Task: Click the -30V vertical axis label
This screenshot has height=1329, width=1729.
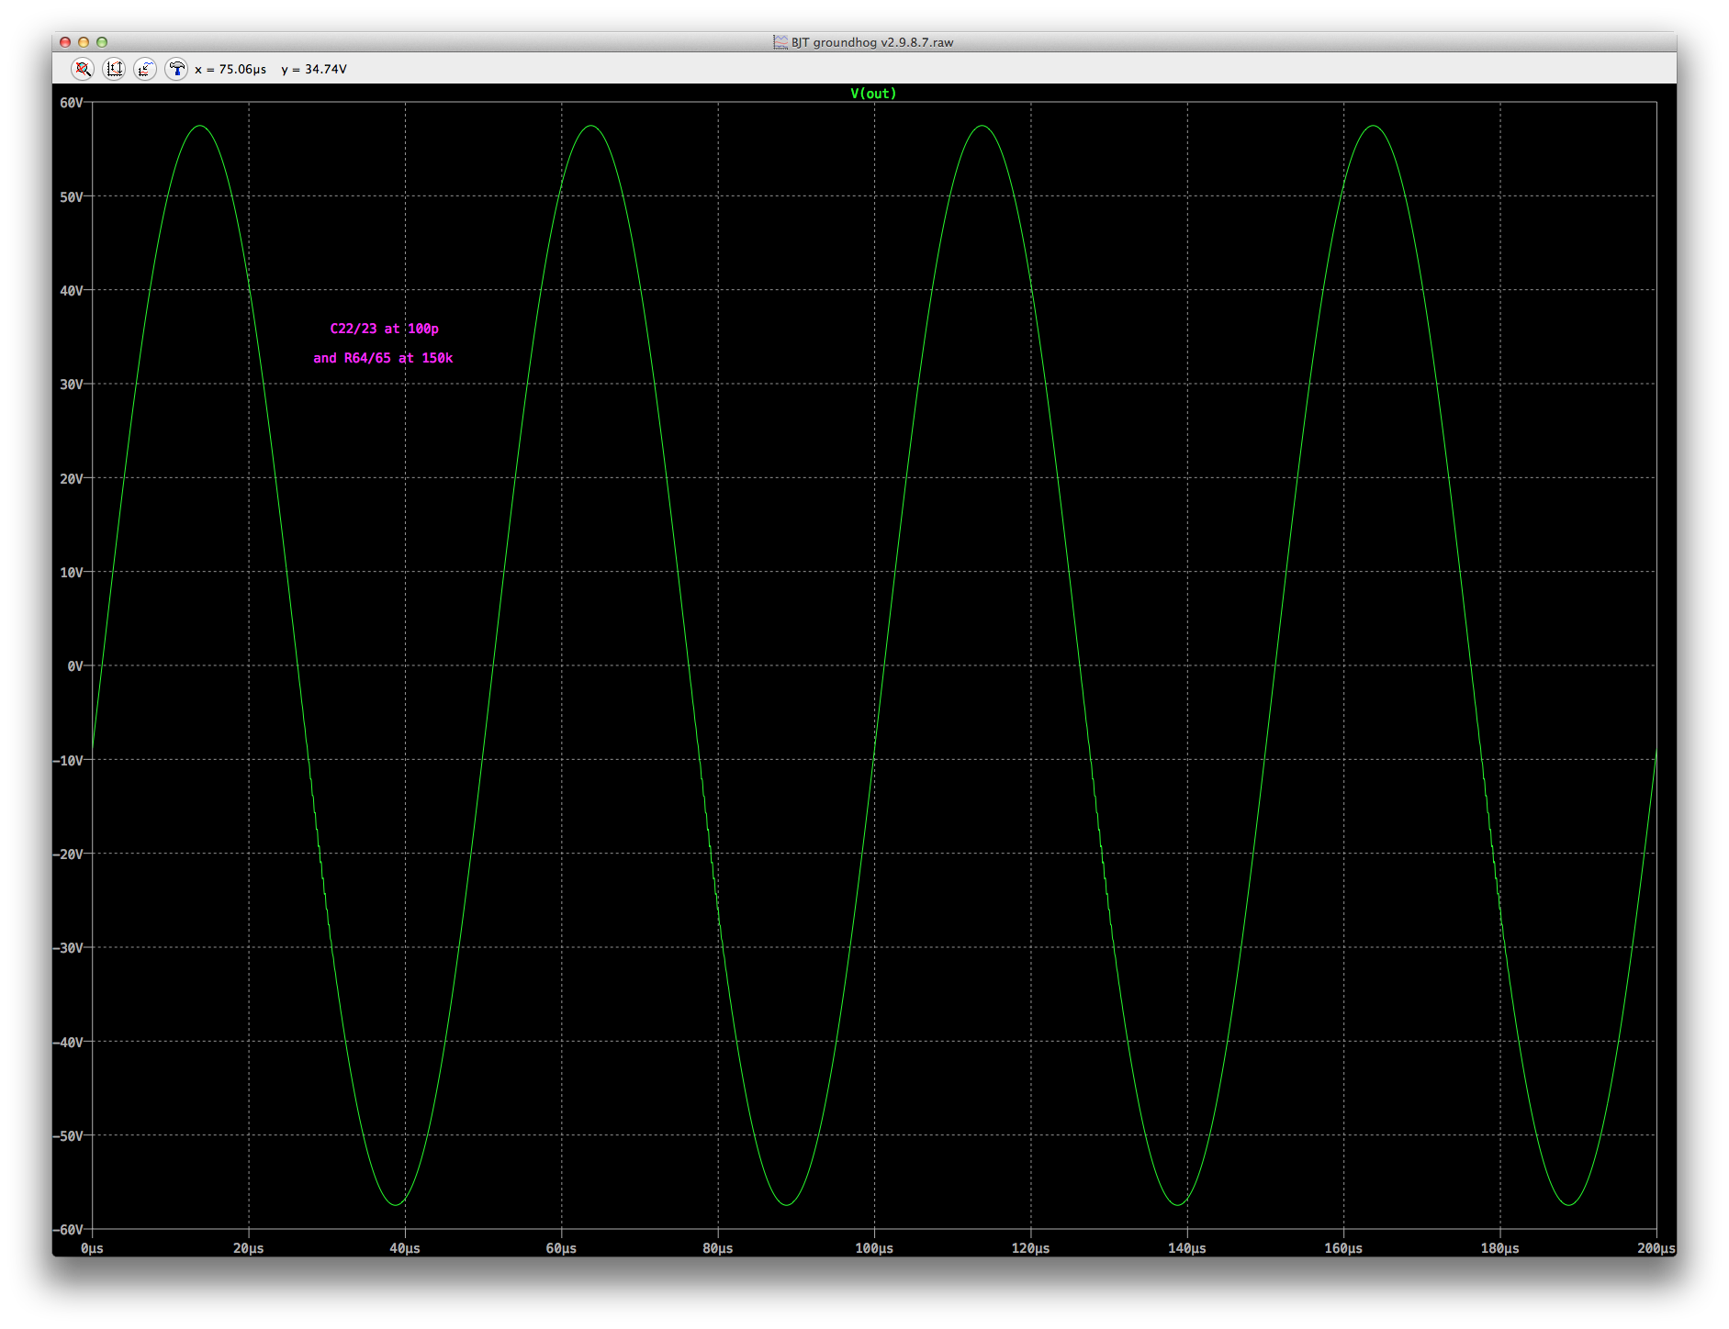Action: point(69,948)
